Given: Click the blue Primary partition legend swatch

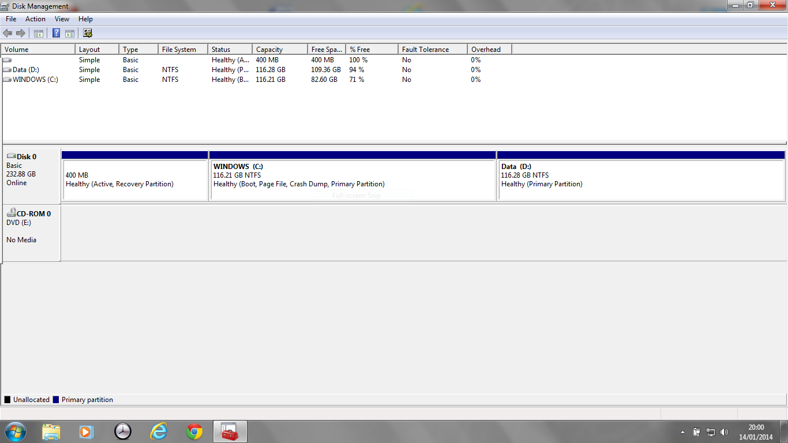Looking at the screenshot, I should pos(56,400).
